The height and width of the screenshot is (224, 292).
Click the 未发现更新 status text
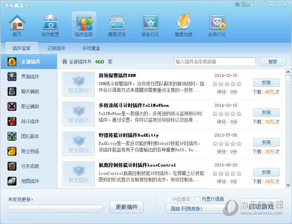click(21, 199)
